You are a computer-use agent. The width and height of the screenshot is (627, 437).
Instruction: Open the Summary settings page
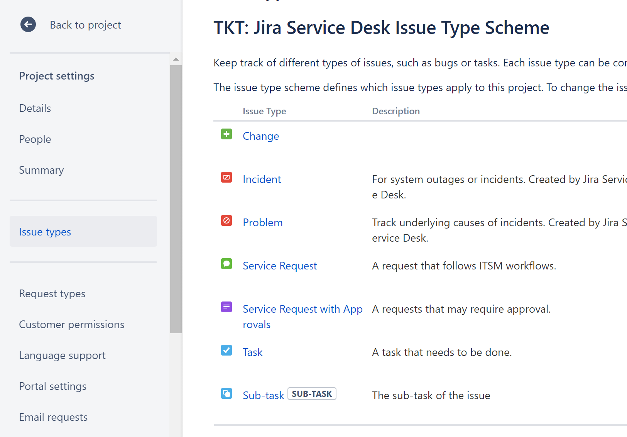pyautogui.click(x=41, y=170)
